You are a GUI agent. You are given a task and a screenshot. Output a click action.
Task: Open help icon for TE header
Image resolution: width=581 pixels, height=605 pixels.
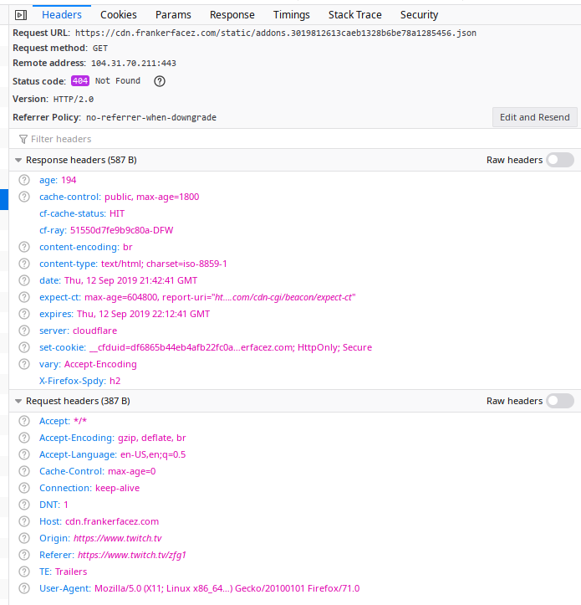coord(24,572)
